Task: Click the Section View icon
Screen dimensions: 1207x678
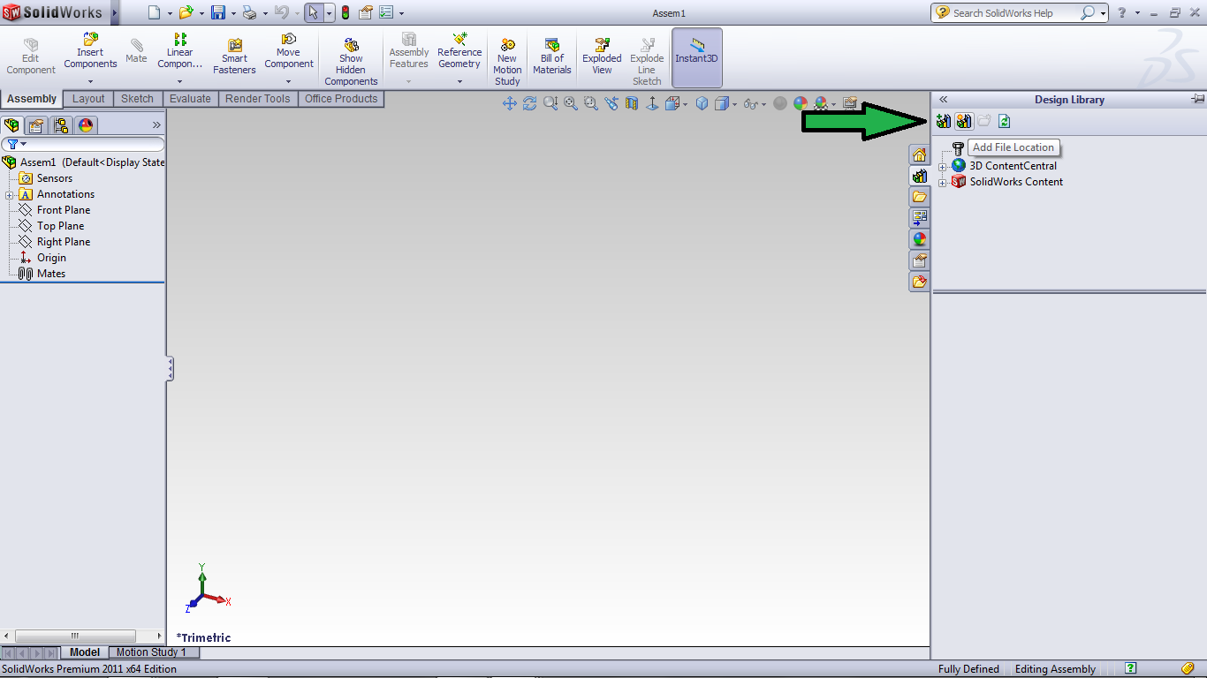Action: point(632,103)
